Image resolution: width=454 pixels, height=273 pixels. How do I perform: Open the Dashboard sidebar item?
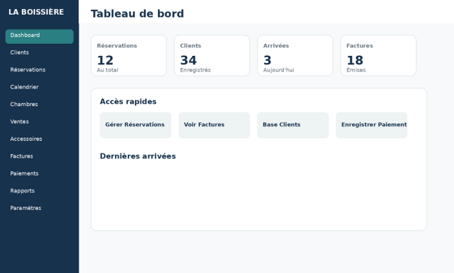(40, 36)
